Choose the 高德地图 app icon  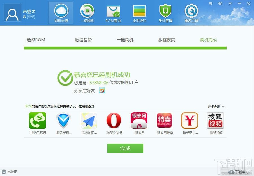(x=89, y=121)
